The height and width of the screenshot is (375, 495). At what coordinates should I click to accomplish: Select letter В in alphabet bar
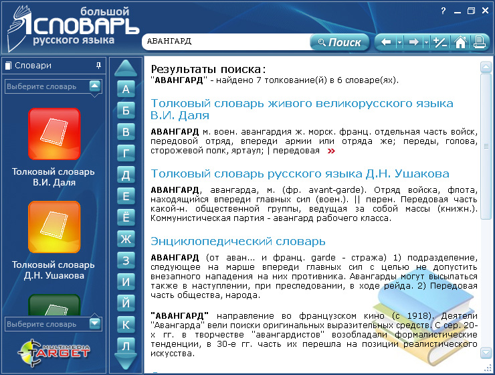coord(126,132)
